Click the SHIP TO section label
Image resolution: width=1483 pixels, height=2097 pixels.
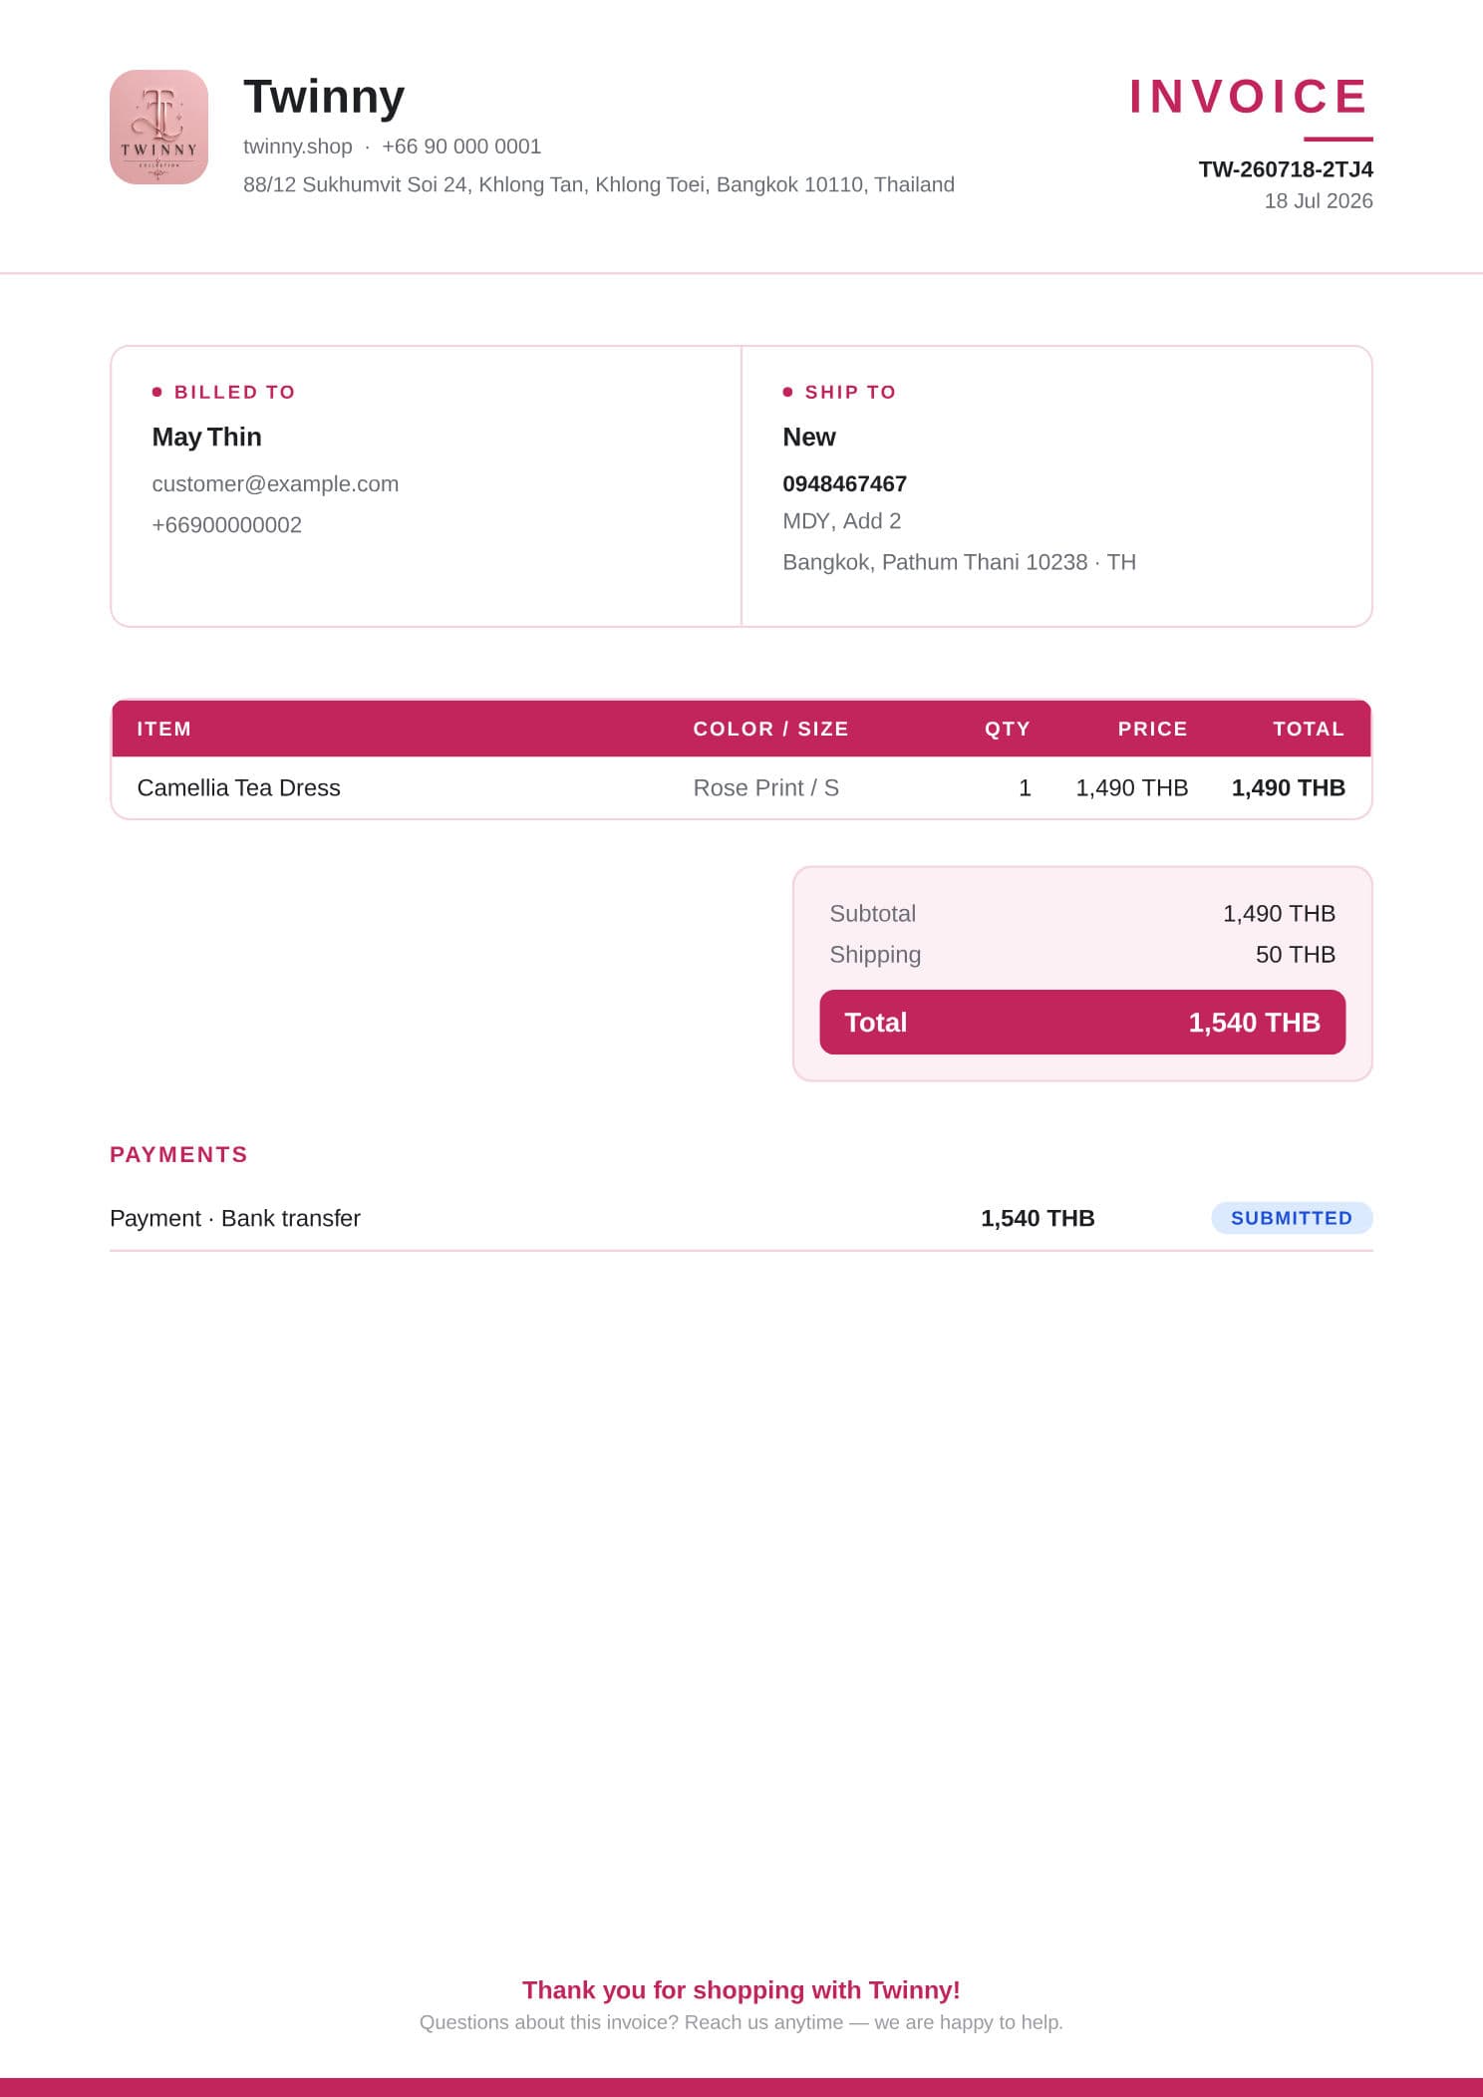850,392
